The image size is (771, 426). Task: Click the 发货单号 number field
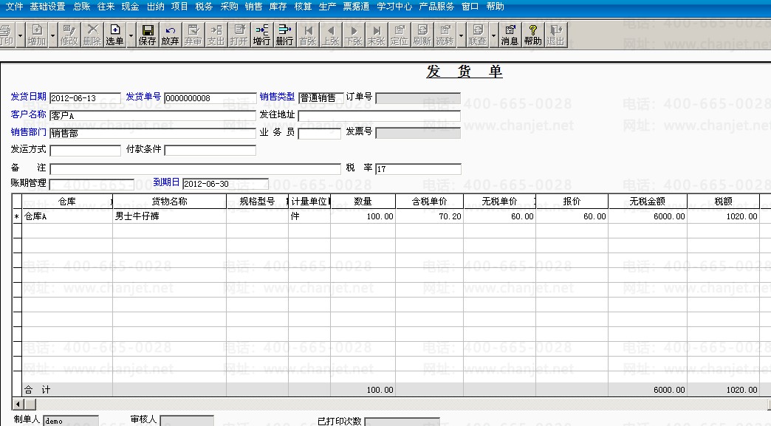point(210,98)
